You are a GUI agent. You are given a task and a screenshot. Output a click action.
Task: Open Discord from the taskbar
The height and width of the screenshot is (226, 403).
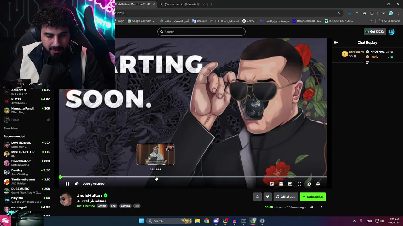click(x=216, y=221)
